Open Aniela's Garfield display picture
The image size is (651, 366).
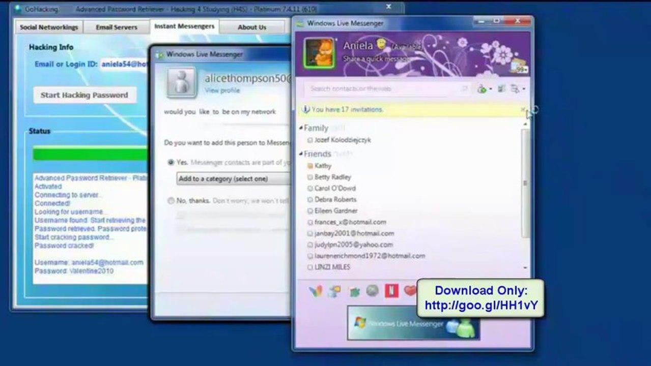click(319, 52)
